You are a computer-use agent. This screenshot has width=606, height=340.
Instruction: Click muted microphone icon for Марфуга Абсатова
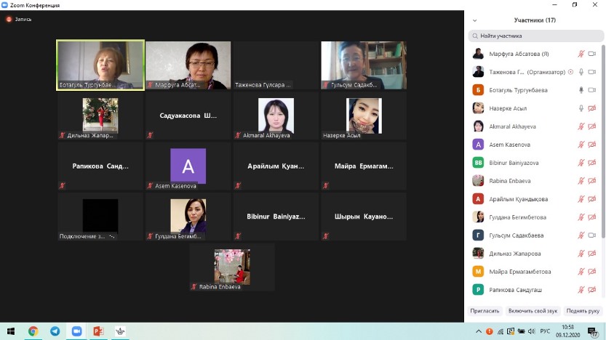click(x=581, y=54)
